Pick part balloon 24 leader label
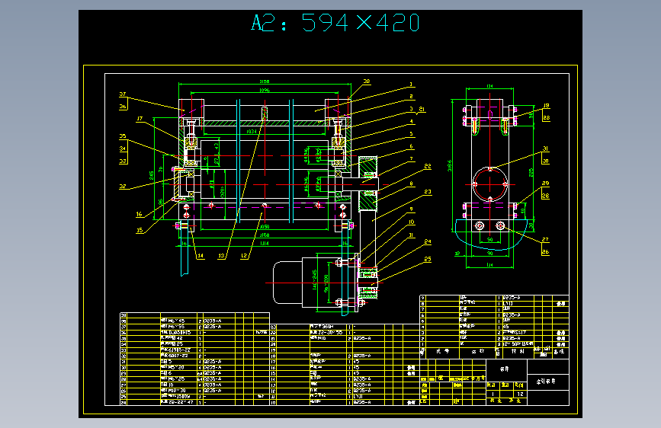The height and width of the screenshot is (428, 661). point(428,242)
